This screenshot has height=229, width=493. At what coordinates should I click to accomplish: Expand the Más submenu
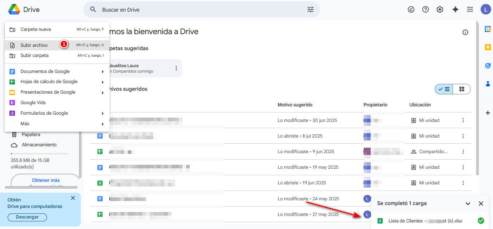point(103,124)
